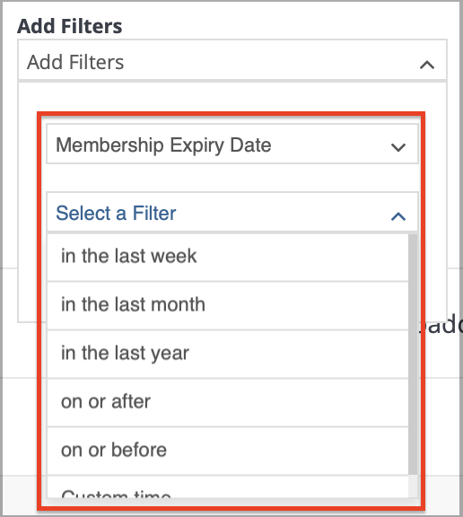The width and height of the screenshot is (463, 517).
Task: Click the 'Select a Filter' placeholder text
Action: [116, 213]
